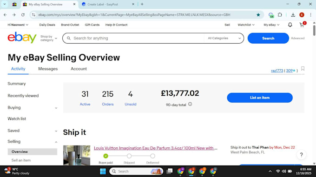
Task: Close the Create Label EasyPost tab
Action: coord(133,4)
